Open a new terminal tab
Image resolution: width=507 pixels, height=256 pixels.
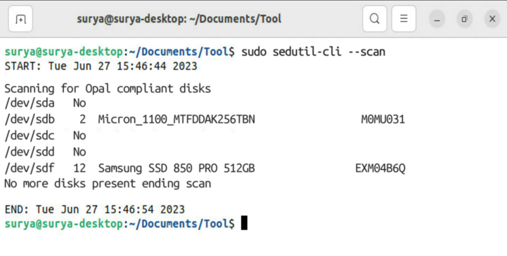pyautogui.click(x=20, y=19)
